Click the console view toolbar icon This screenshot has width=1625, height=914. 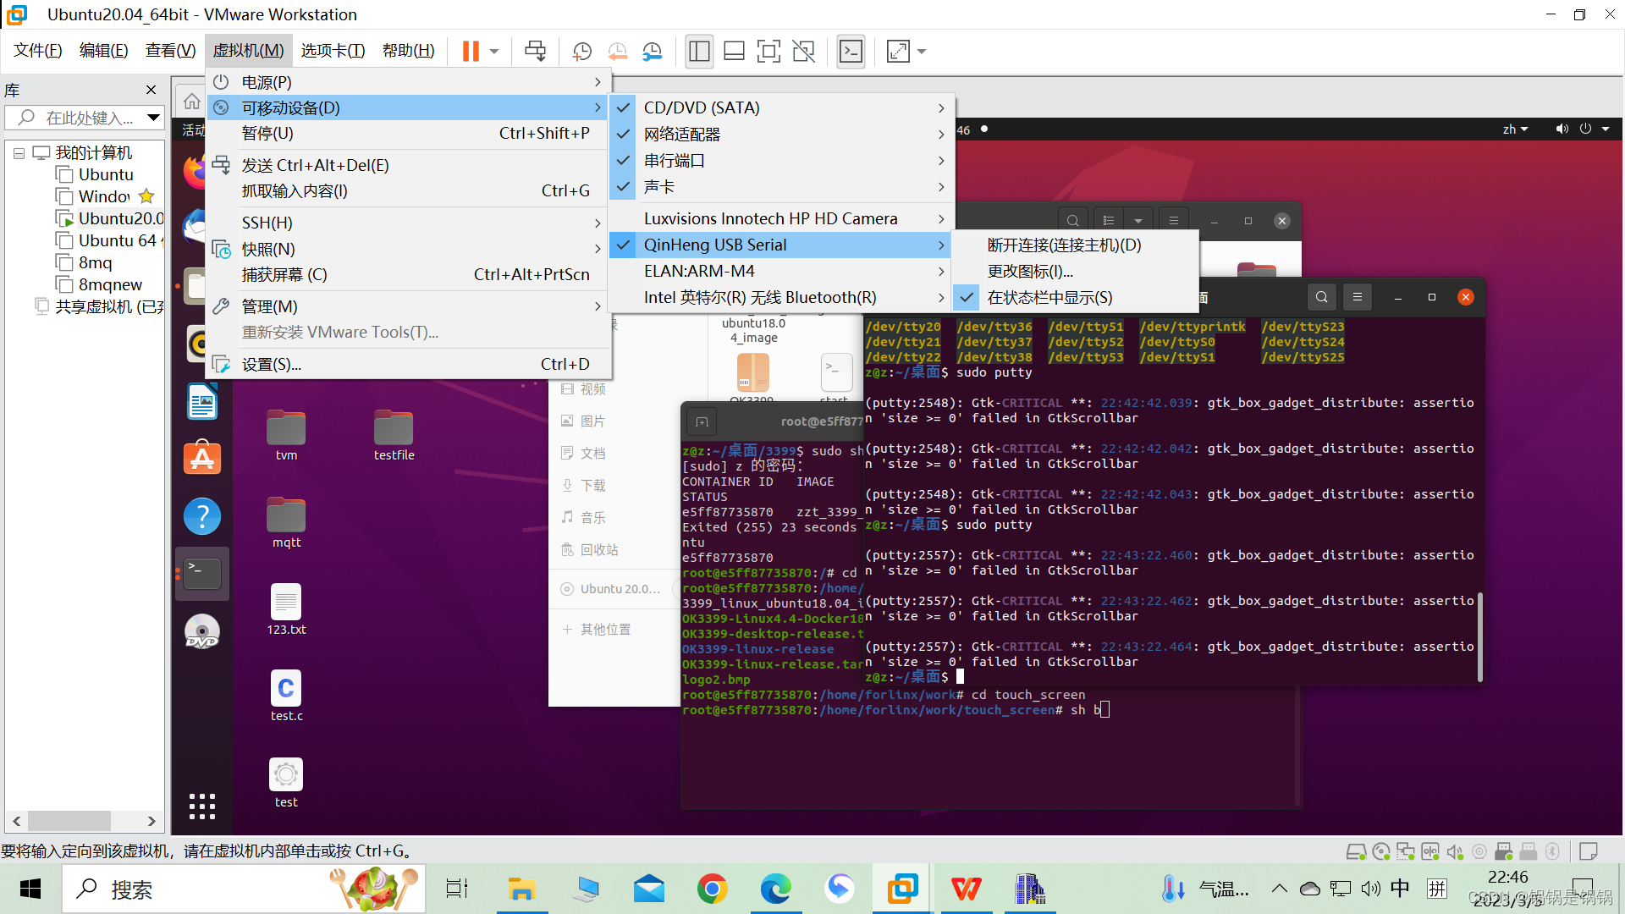851,52
